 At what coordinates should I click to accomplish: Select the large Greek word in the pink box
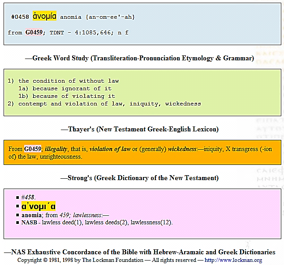coord(39,206)
